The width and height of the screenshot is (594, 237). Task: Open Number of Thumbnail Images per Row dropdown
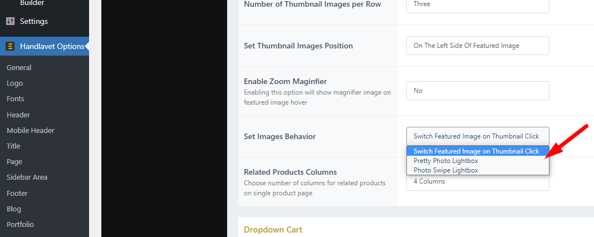coord(478,4)
